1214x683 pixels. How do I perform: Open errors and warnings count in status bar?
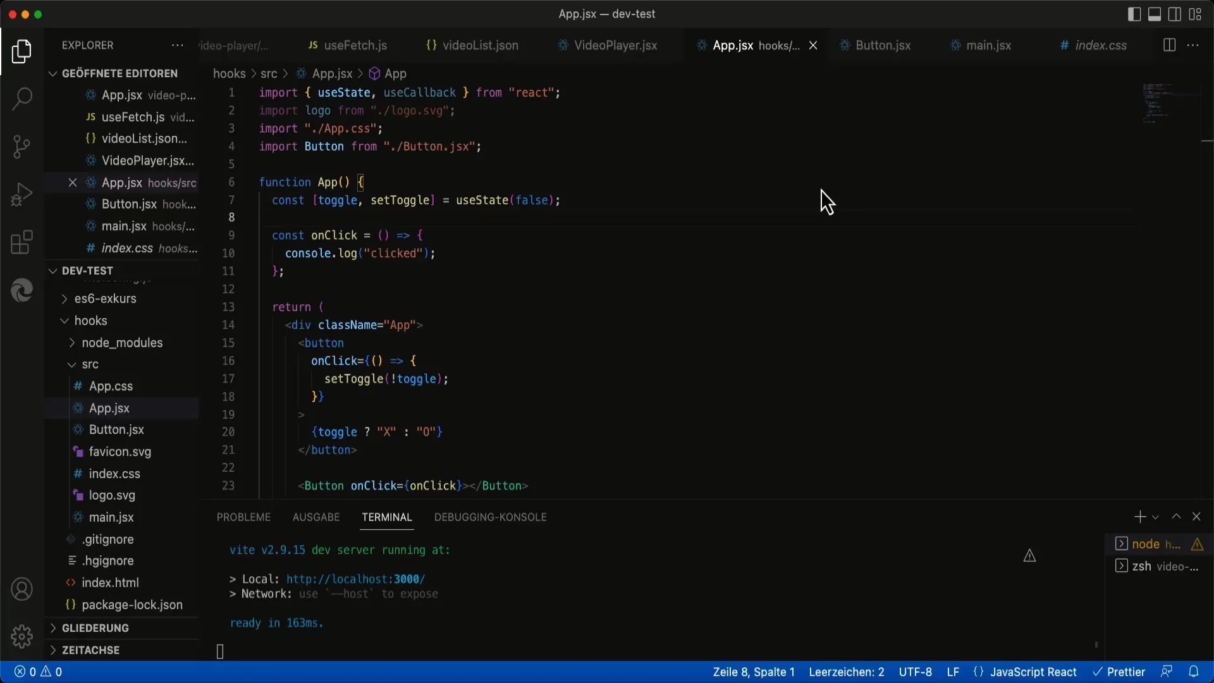38,672
